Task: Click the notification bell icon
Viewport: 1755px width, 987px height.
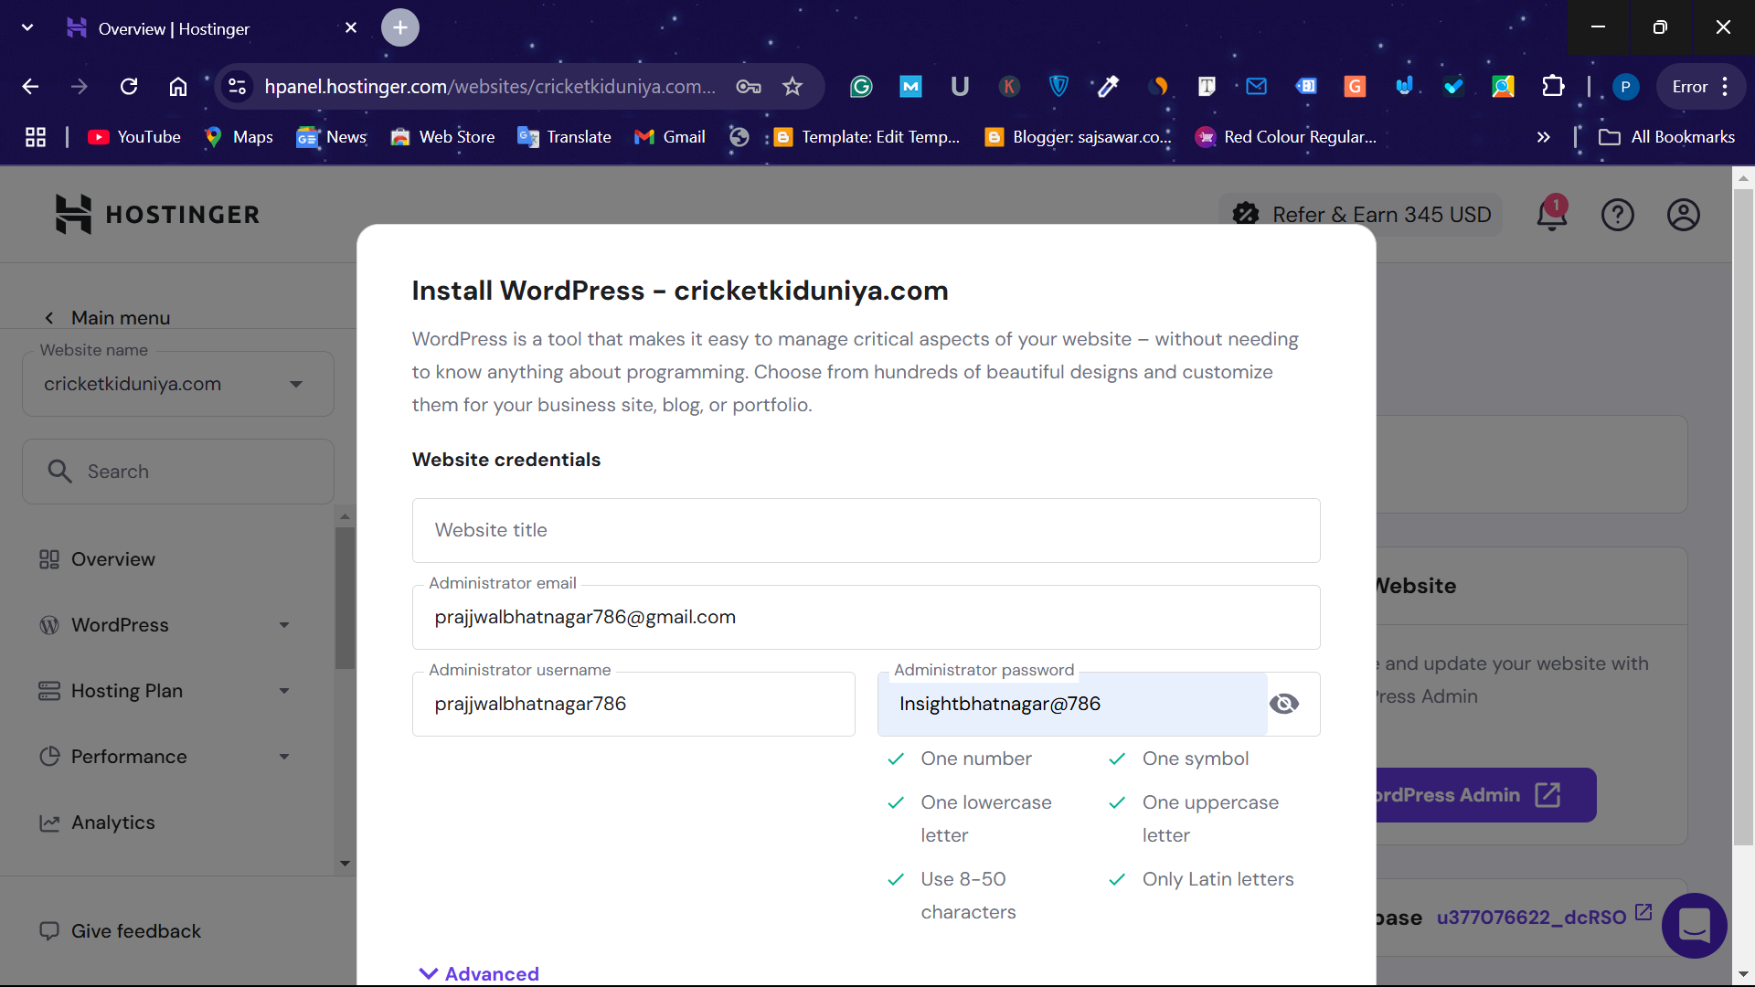Action: pos(1551,215)
